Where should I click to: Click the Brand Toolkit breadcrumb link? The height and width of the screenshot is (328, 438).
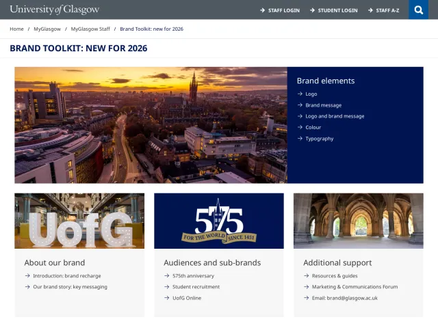click(x=151, y=29)
